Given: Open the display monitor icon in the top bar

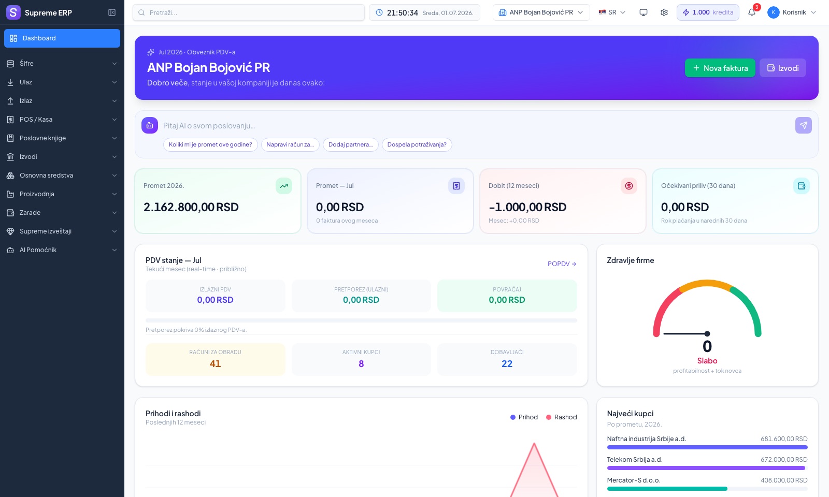Looking at the screenshot, I should [644, 12].
